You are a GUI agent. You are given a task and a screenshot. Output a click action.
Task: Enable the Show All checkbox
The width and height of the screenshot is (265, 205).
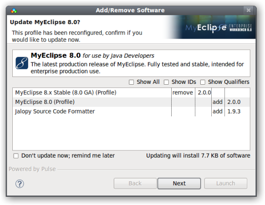point(131,82)
